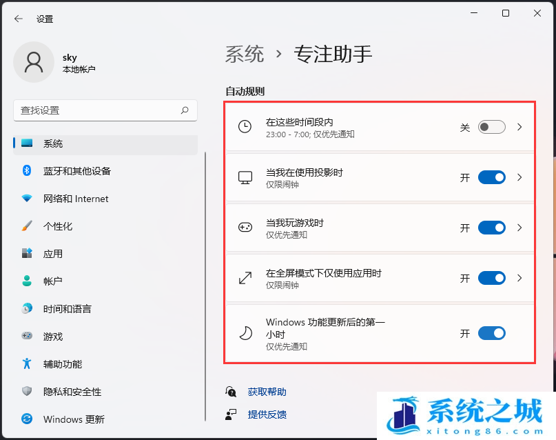Click the 23:00 - 7:00; 仅优先通知 text
The height and width of the screenshot is (440, 556).
pos(310,134)
